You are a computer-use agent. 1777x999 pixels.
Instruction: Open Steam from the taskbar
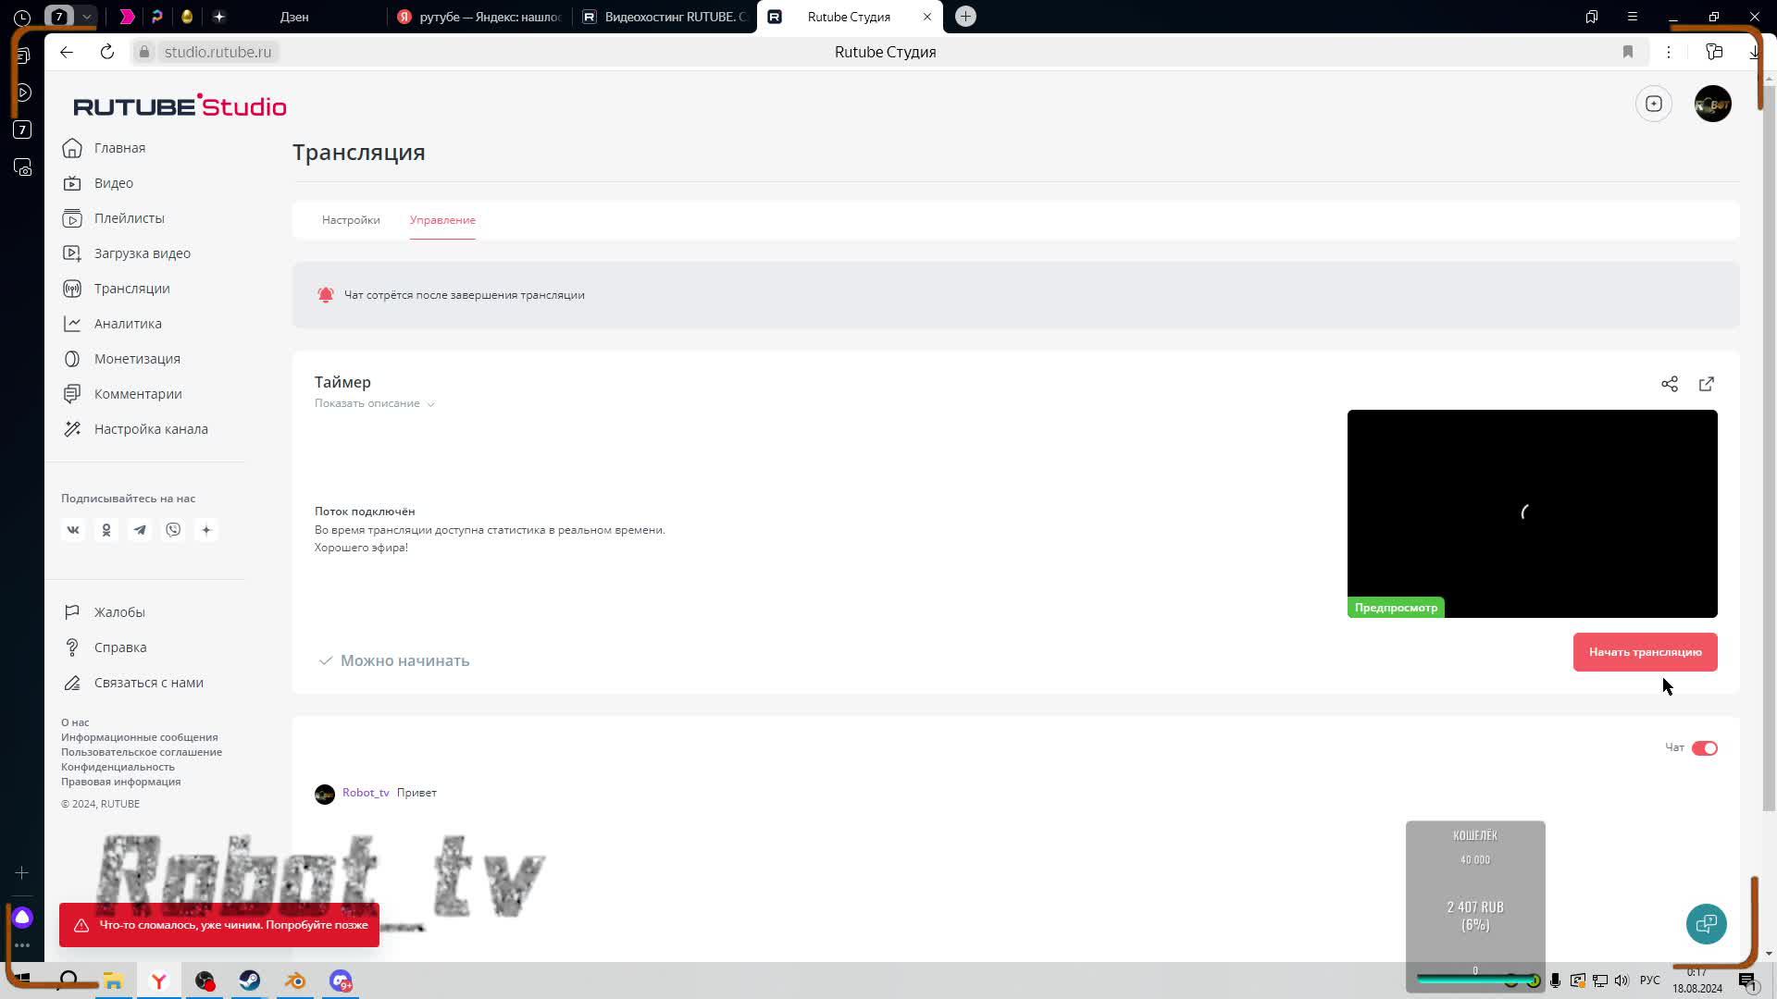pos(250,980)
